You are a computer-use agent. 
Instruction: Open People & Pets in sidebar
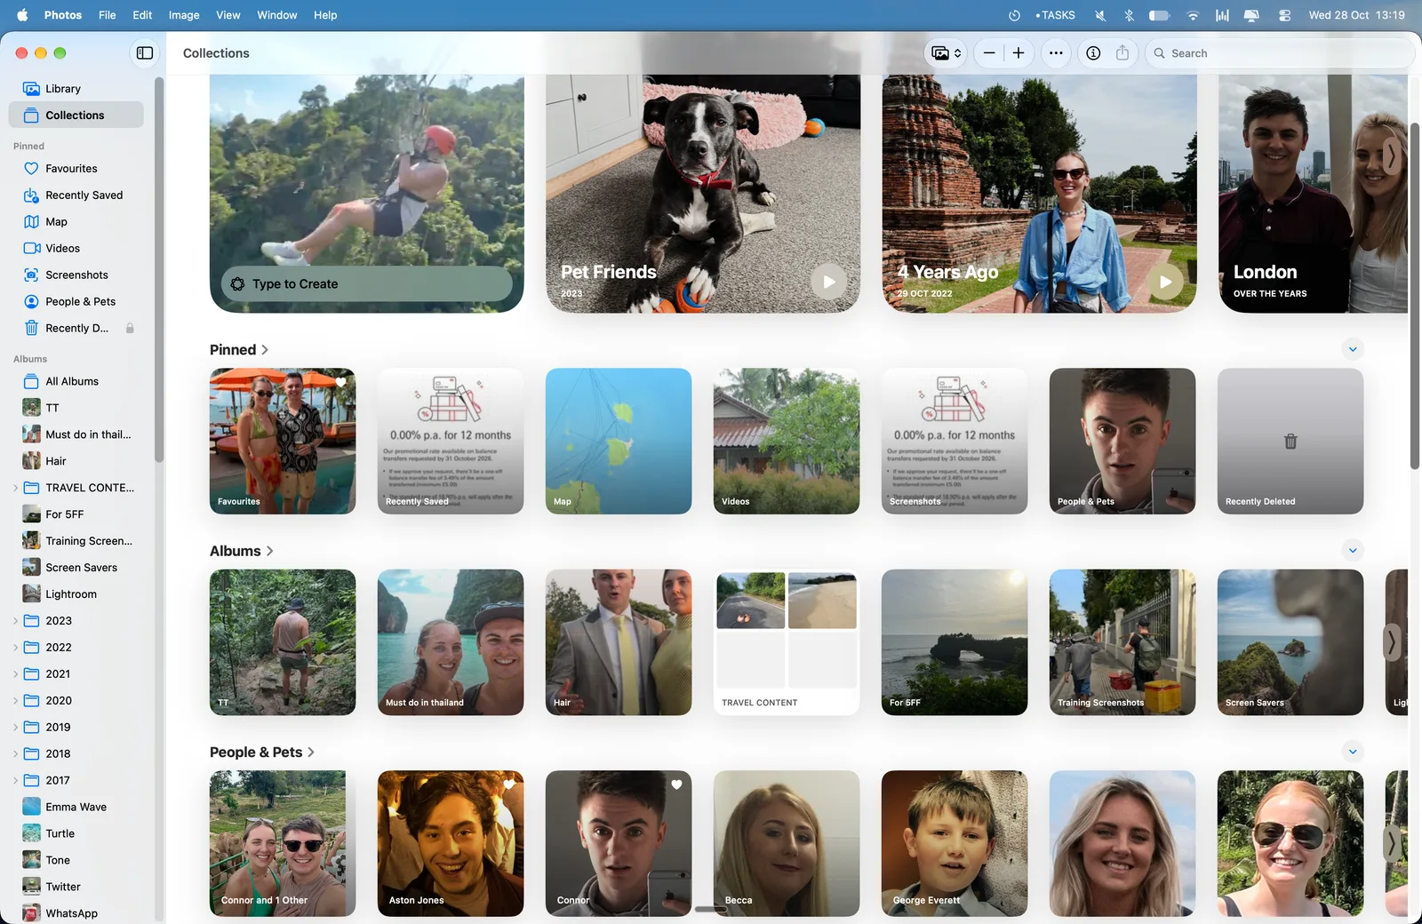point(76,302)
